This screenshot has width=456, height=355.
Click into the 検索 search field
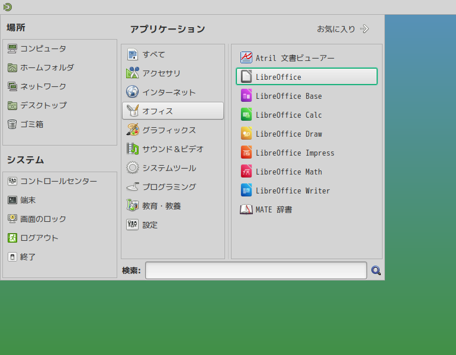[256, 270]
